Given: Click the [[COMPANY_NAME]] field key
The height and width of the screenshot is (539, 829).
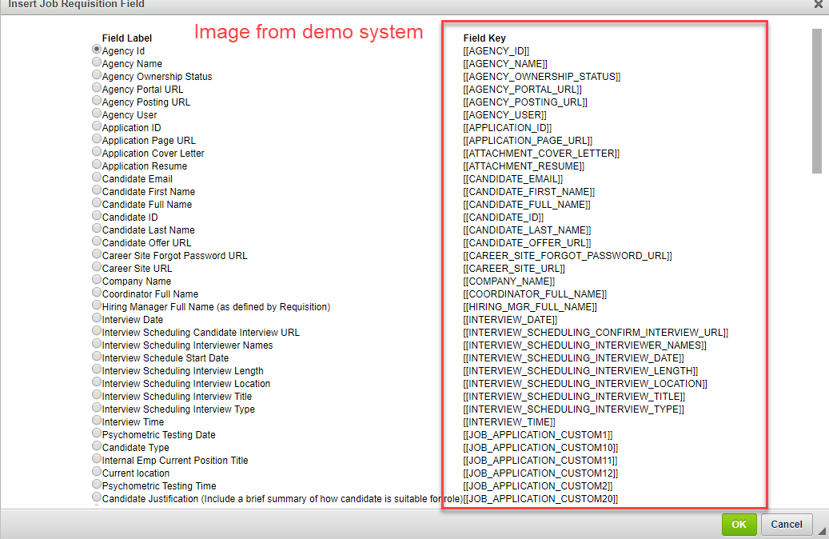Looking at the screenshot, I should (509, 281).
